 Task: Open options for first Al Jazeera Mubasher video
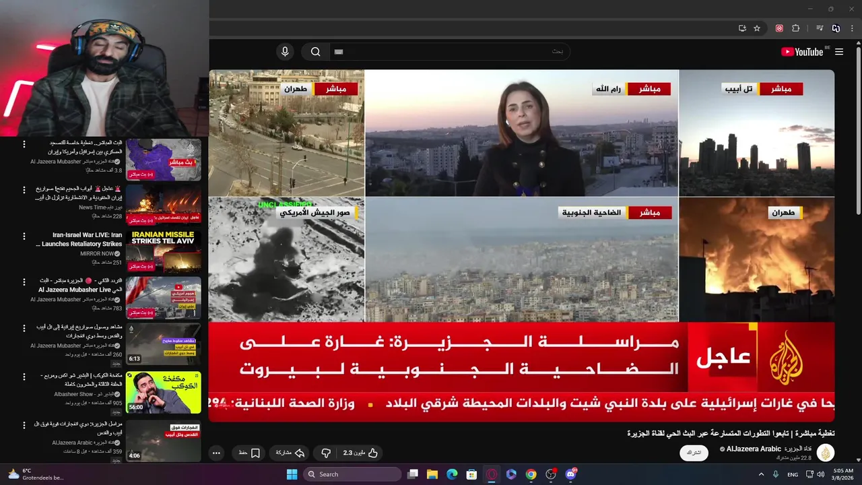pos(24,144)
